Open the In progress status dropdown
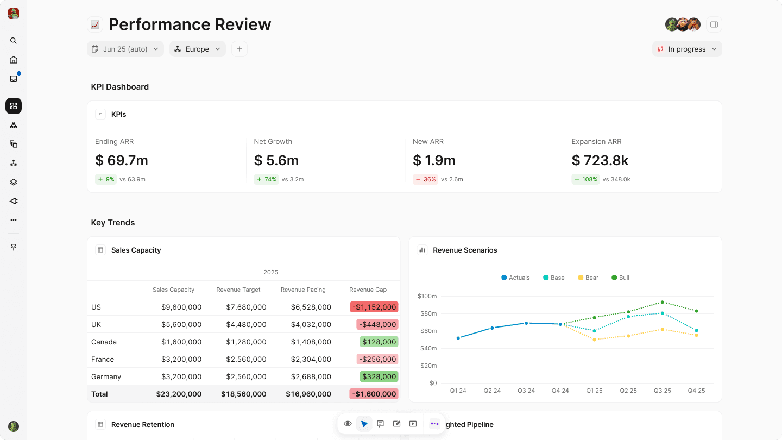This screenshot has width=782, height=440. [x=687, y=49]
